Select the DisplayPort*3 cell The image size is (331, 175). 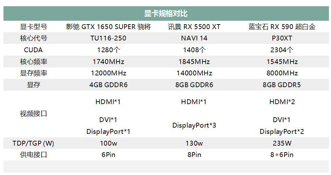coord(194,126)
